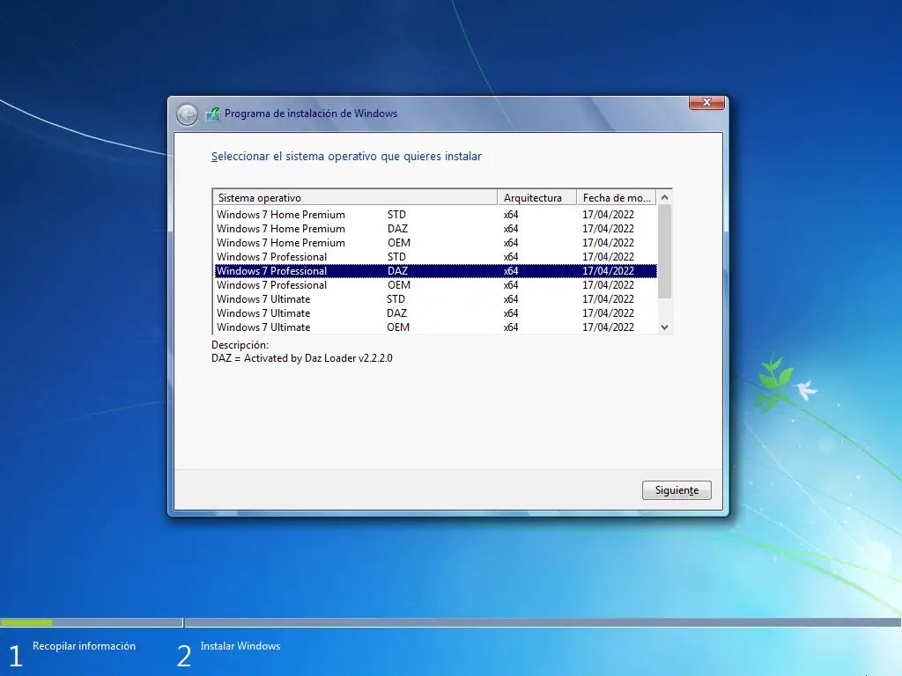902x676 pixels.
Task: Click the Instalar Windows step label
Action: [x=240, y=645]
